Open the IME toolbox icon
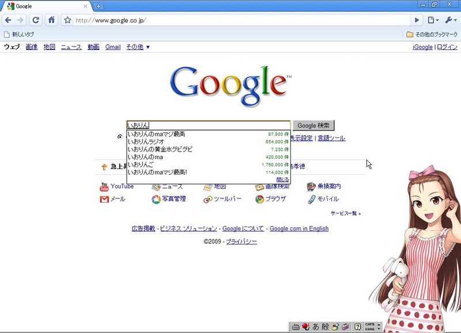Screen dimensions: 461x333 click(345, 326)
